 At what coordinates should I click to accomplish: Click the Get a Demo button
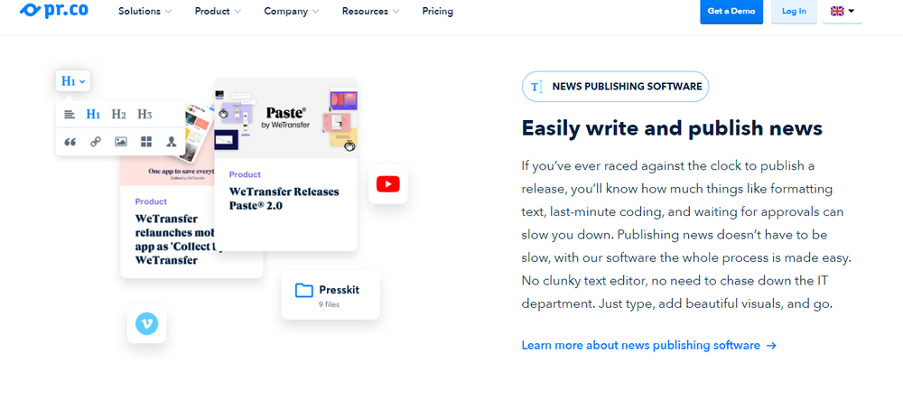[x=731, y=11]
